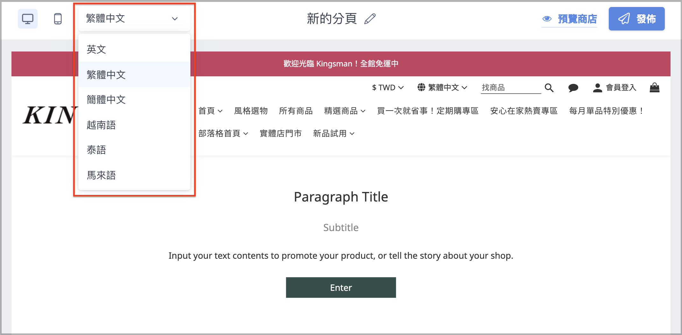The width and height of the screenshot is (682, 335).
Task: Click the dark green Enter button
Action: pos(341,287)
